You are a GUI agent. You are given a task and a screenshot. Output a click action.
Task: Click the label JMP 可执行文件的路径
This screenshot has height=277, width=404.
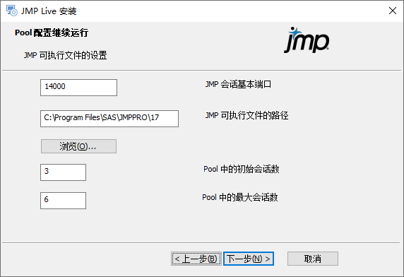coord(246,115)
